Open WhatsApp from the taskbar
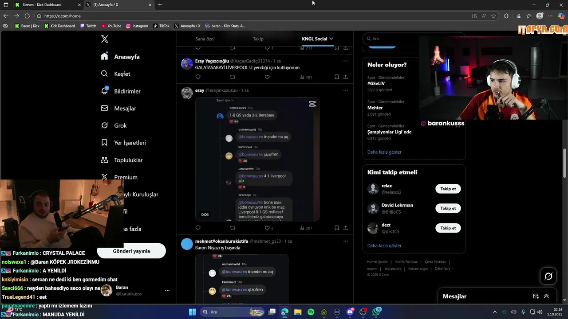 coord(377,312)
